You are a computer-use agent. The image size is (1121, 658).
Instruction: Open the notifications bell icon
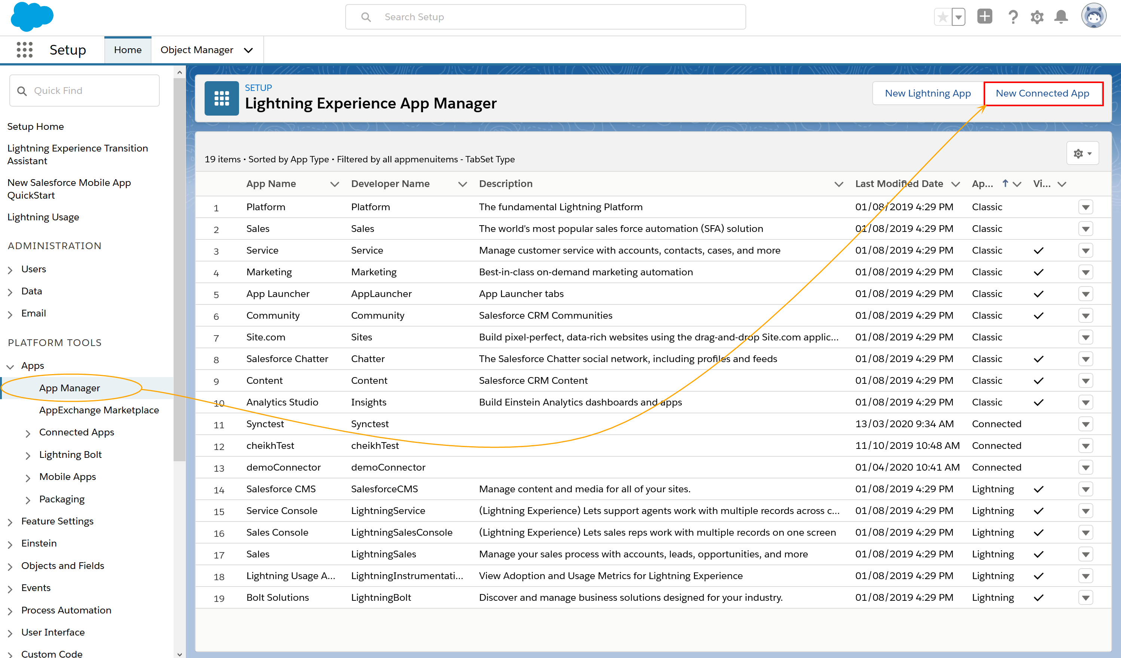[1061, 16]
